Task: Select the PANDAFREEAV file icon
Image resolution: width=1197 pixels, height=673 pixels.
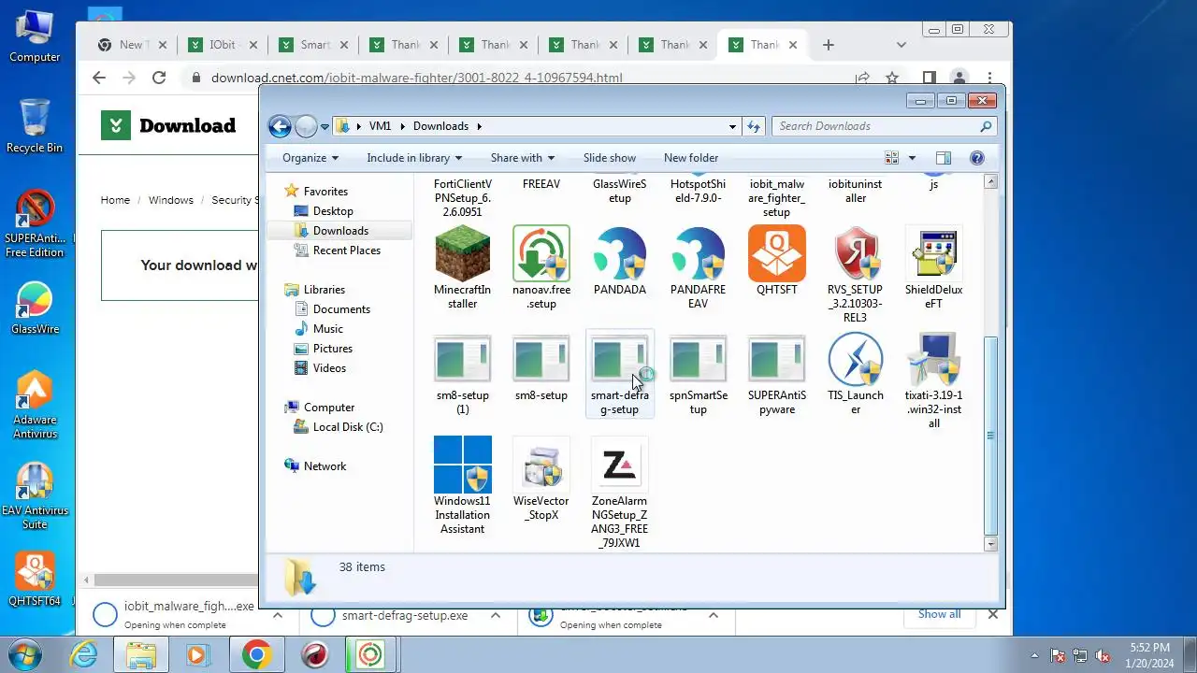Action: click(698, 253)
